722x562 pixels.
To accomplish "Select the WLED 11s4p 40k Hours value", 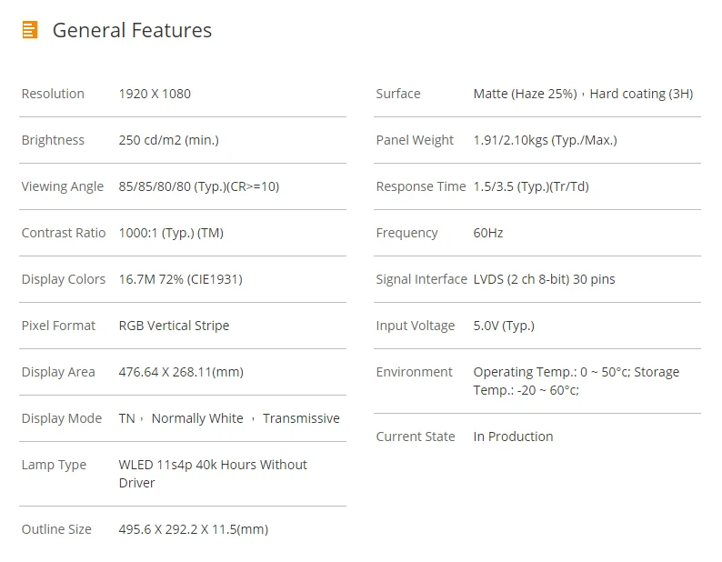I will coord(213,474).
